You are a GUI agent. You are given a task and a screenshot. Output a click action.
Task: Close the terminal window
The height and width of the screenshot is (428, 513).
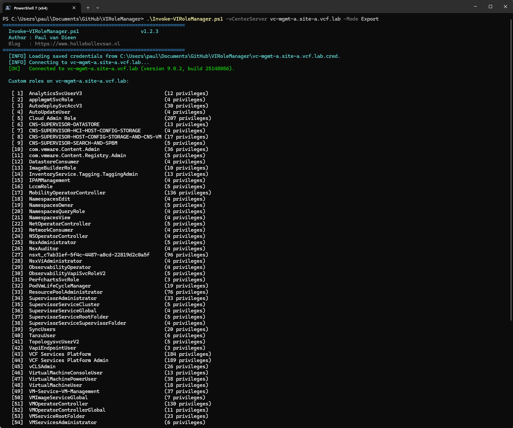tap(505, 7)
